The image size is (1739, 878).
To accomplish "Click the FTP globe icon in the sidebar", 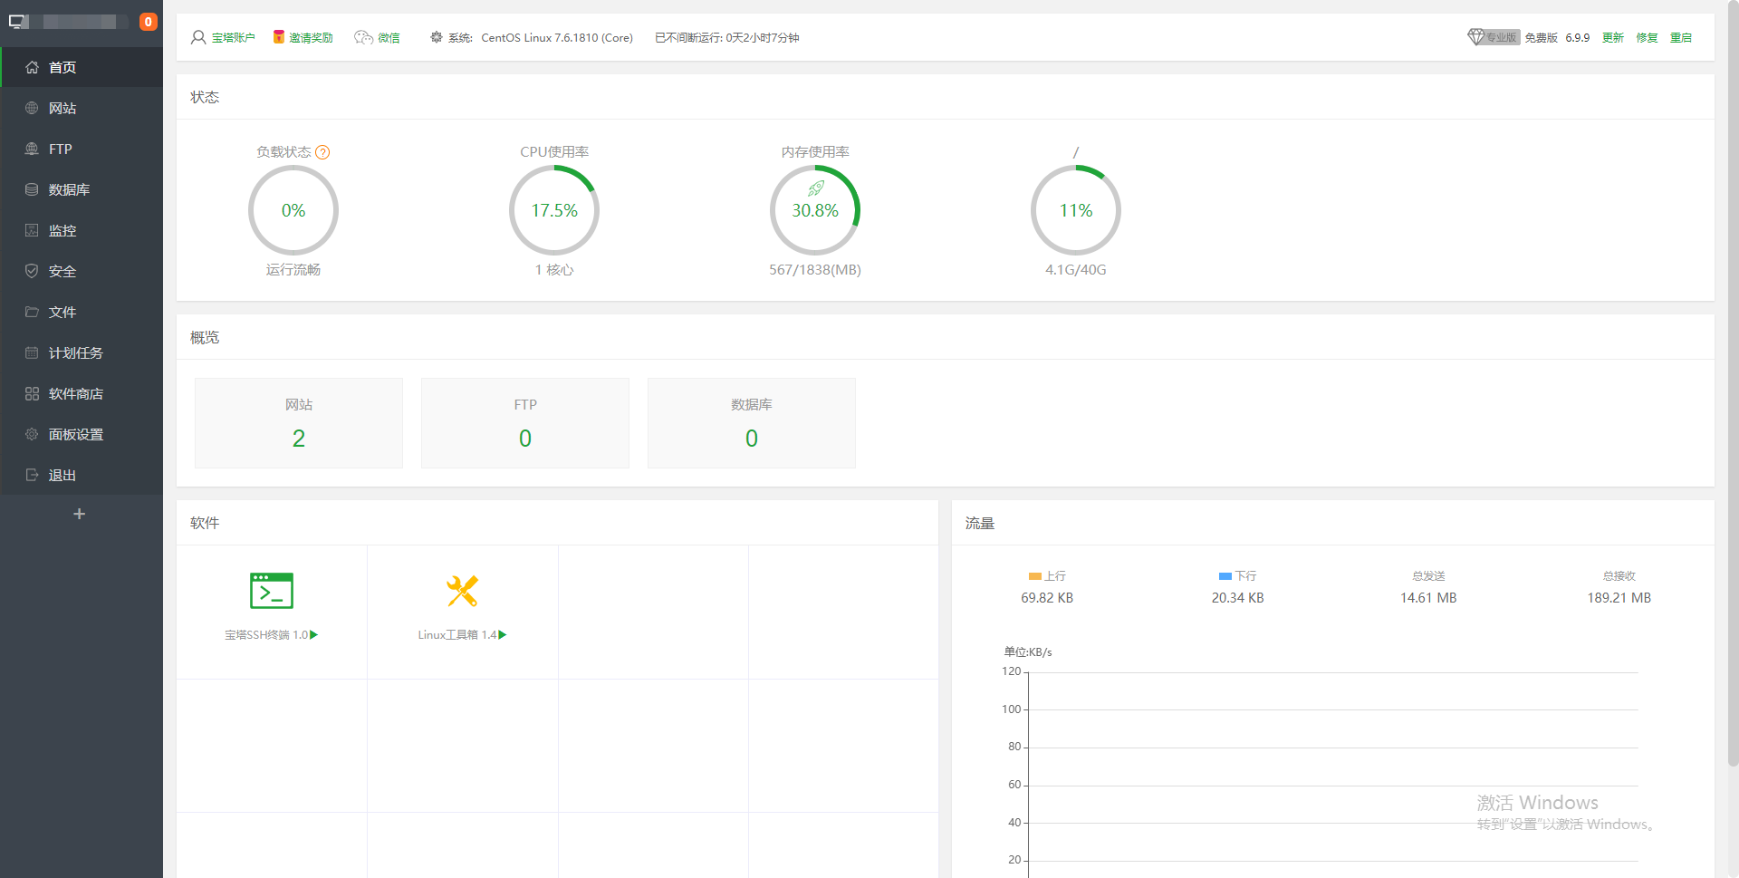I will [x=32, y=149].
